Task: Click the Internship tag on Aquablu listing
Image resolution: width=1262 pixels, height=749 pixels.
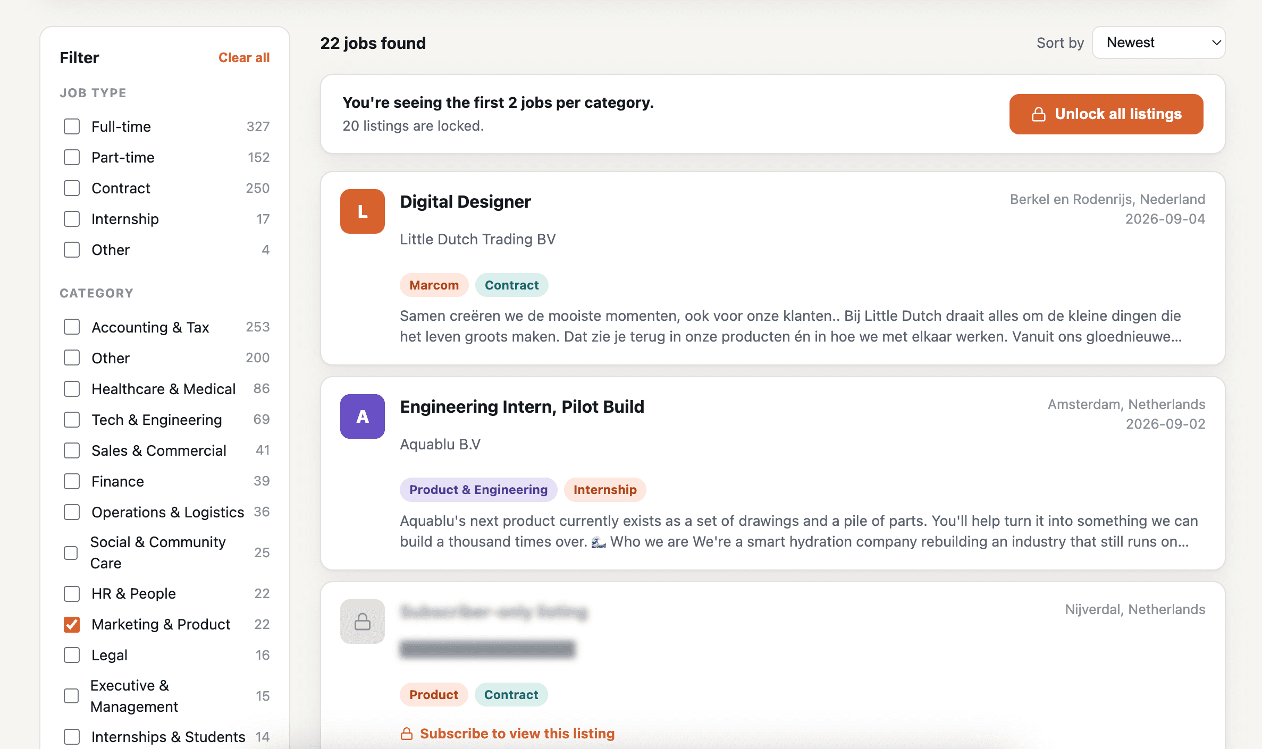Action: [x=605, y=490]
